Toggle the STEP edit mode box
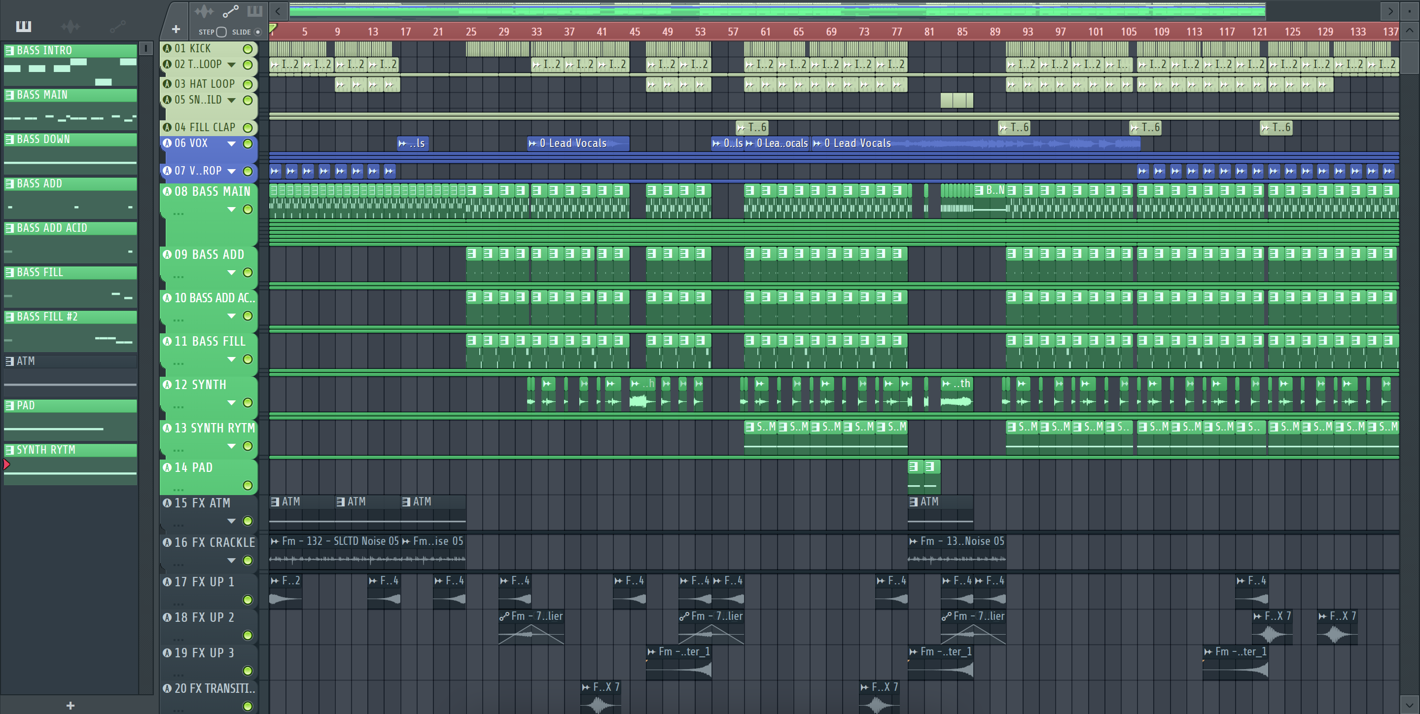 click(x=221, y=32)
